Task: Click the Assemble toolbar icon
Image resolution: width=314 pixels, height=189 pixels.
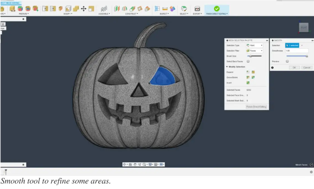Action: (x=104, y=9)
